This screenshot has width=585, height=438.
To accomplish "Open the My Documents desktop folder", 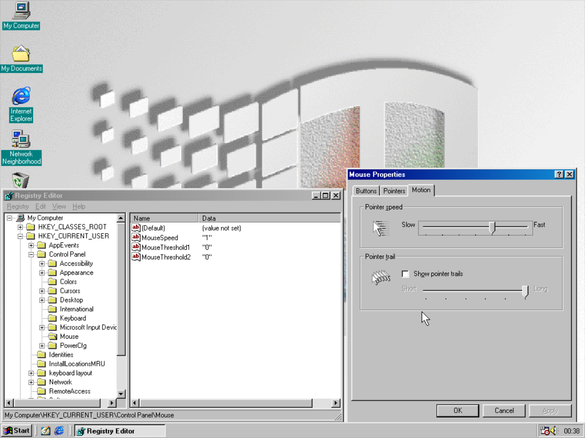I will [21, 54].
